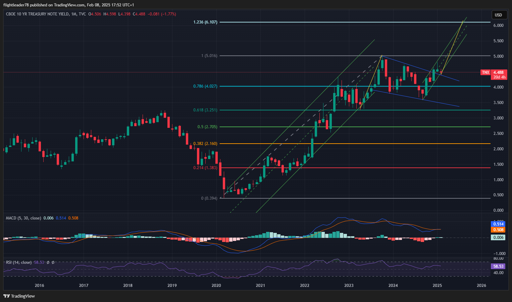Click the MACD (5, 30, close) indicator title
The width and height of the screenshot is (512, 302).
click(23, 218)
